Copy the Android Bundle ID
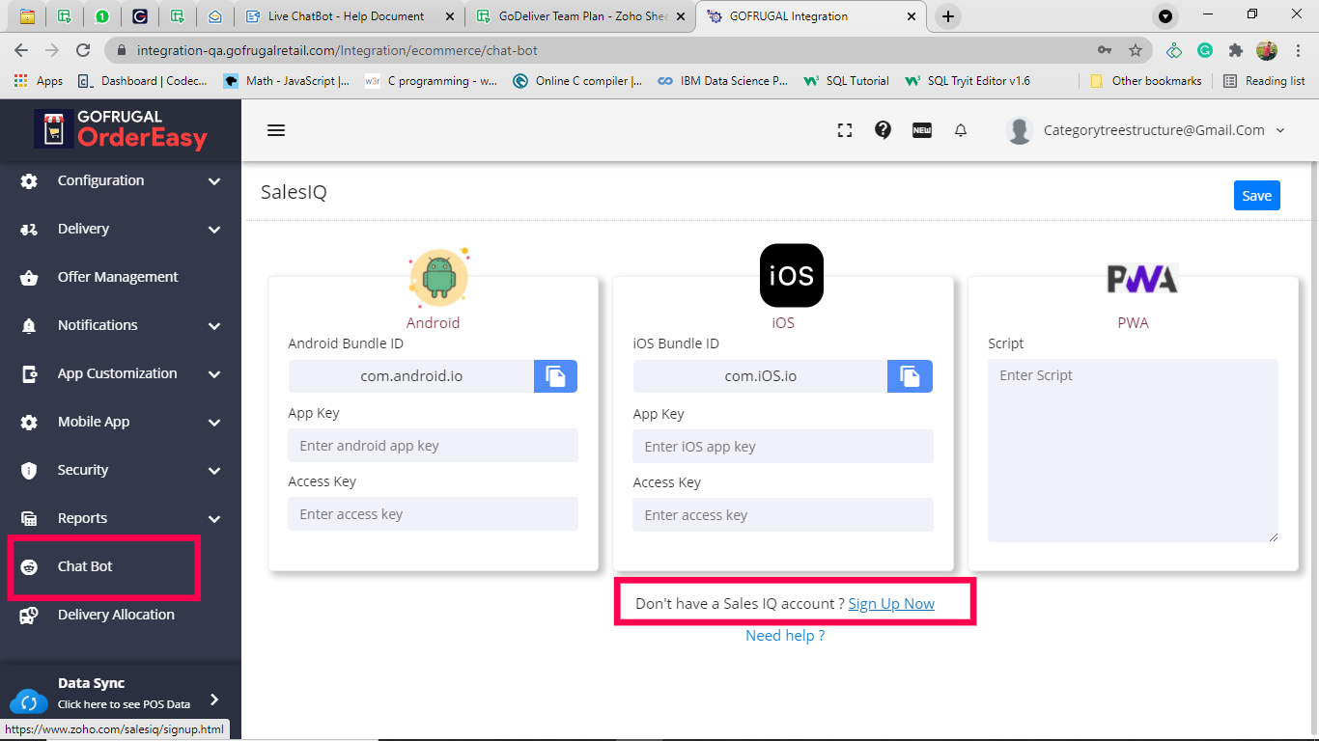 [555, 376]
